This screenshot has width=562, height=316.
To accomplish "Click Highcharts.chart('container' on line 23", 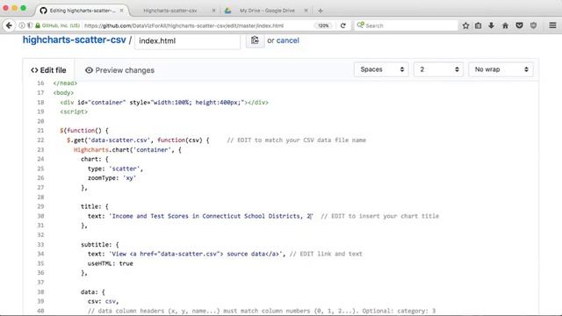I will pyautogui.click(x=121, y=150).
